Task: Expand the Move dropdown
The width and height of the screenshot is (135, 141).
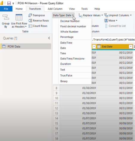Action: 117,21
